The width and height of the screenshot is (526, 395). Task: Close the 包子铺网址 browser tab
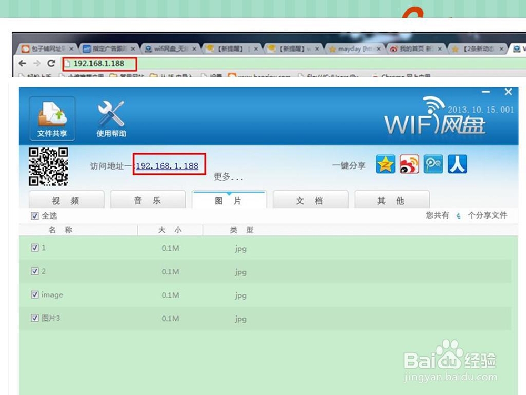71,48
